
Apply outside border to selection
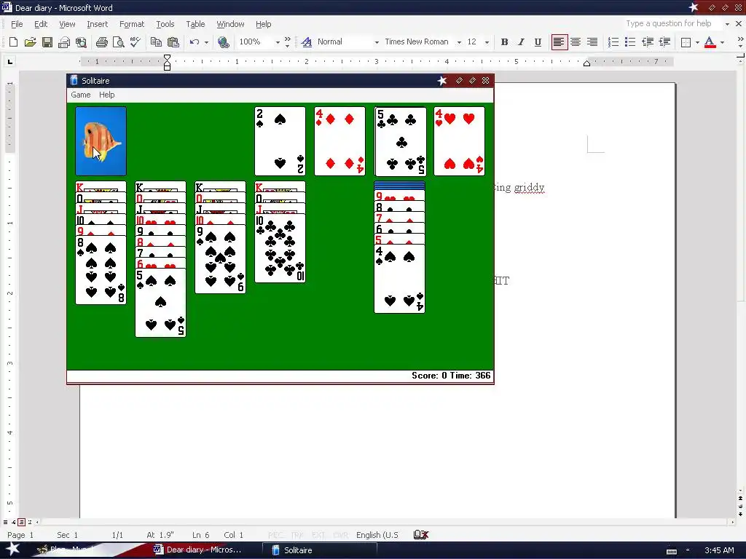click(686, 41)
